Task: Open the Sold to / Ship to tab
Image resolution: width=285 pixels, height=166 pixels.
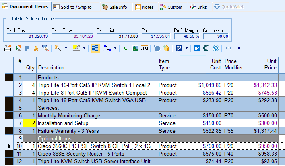Action: (75, 7)
